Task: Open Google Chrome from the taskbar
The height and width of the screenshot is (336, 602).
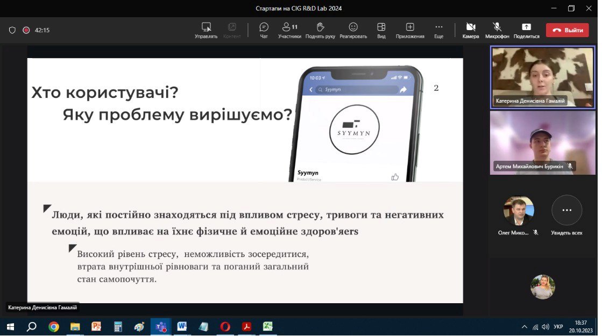Action: tap(53, 326)
